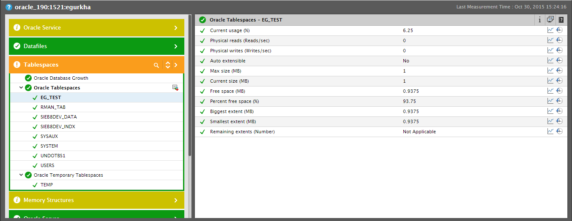
Task: Click history clock for Free space (MB)
Action: pos(559,91)
